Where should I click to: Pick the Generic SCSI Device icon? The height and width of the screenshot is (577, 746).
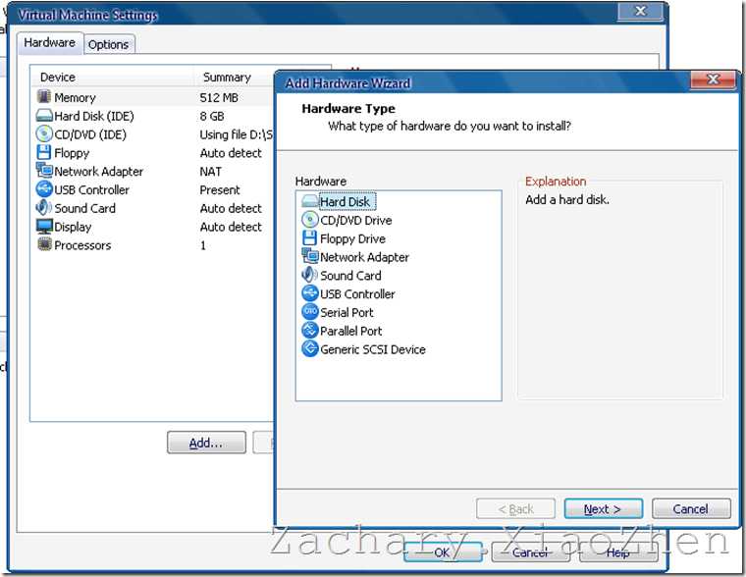pyautogui.click(x=310, y=348)
